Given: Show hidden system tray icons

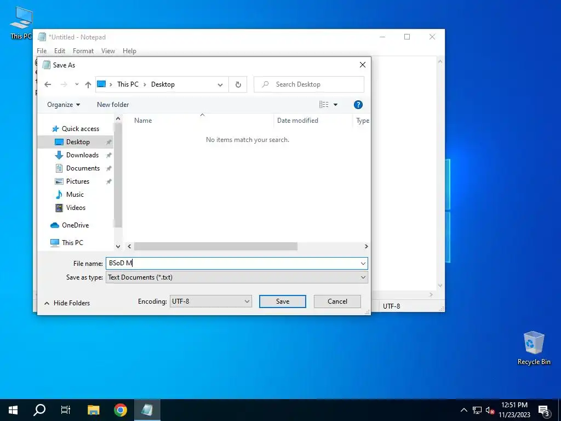Looking at the screenshot, I should tap(463, 410).
